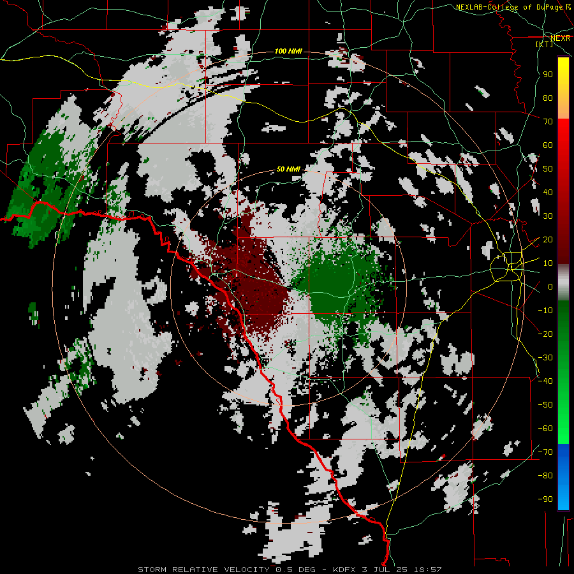Click the positive 10 knot scale label

click(x=548, y=263)
